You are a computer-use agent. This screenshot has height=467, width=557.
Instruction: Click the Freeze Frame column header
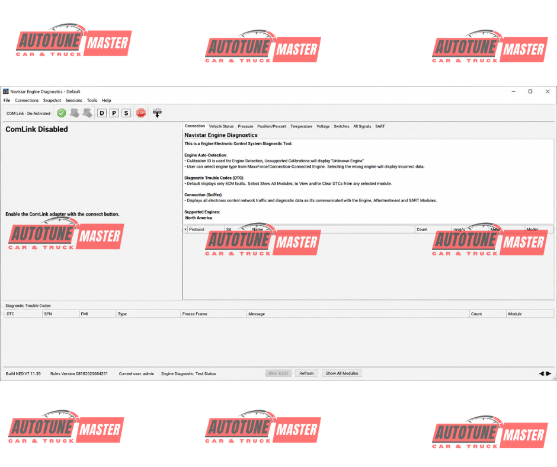coord(213,314)
